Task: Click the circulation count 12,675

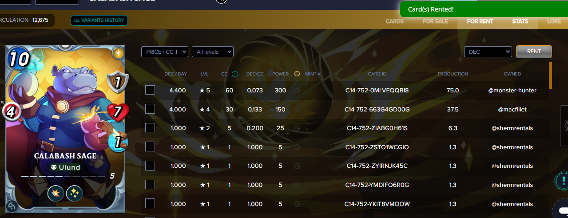Action: 40,20
